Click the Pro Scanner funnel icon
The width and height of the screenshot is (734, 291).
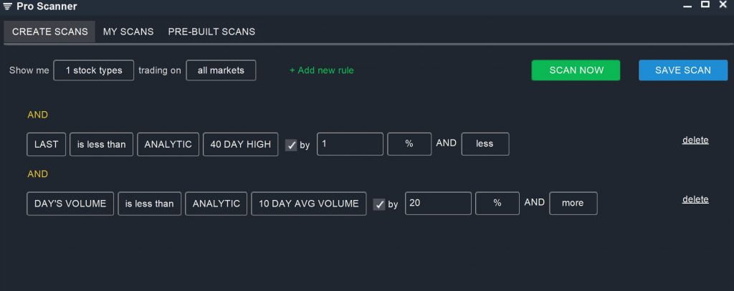click(7, 6)
